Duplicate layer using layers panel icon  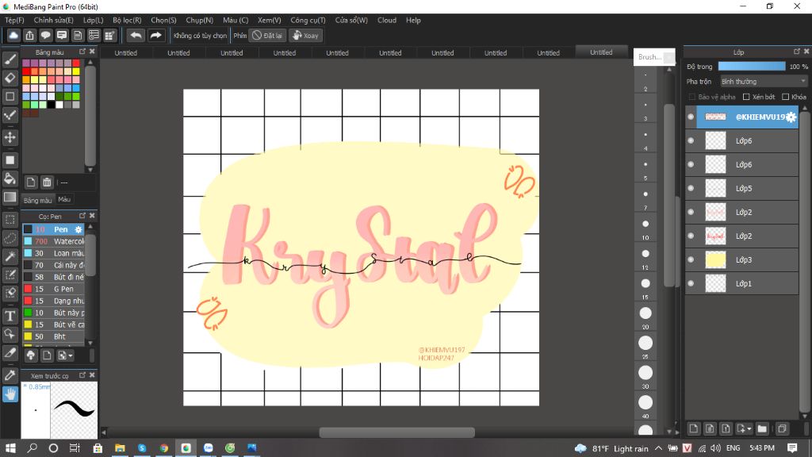(782, 428)
